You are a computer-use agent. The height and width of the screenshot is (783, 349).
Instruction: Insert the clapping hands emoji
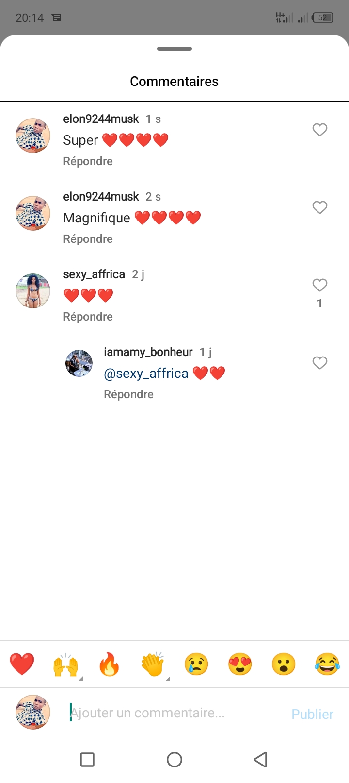tap(153, 664)
